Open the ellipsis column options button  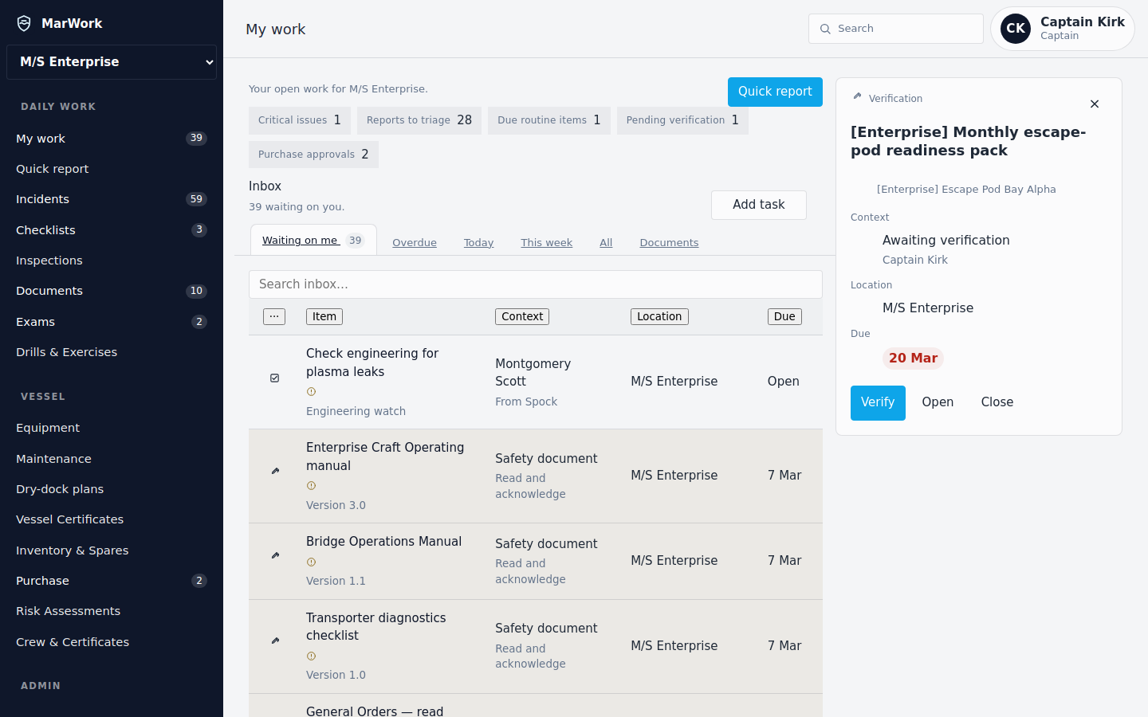coord(274,316)
